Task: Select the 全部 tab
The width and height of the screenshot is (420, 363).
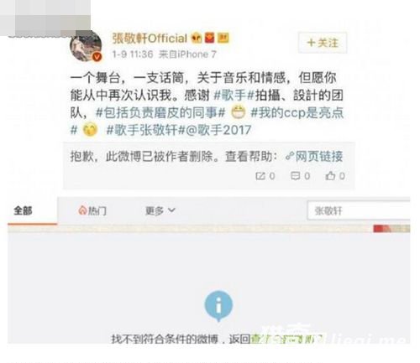Action: point(23,210)
